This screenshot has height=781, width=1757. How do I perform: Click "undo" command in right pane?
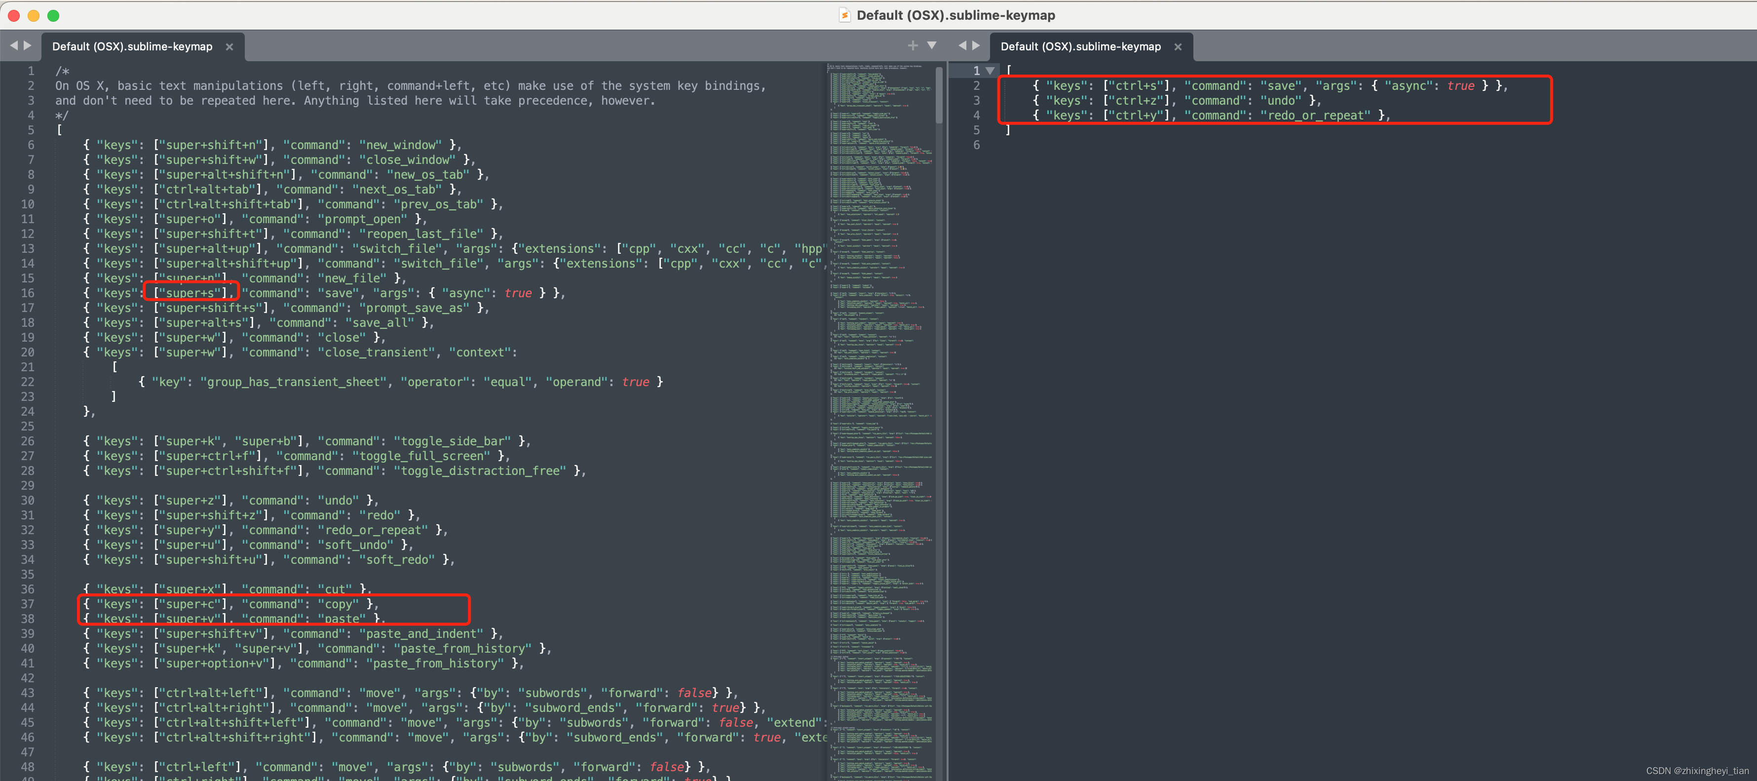point(1281,101)
